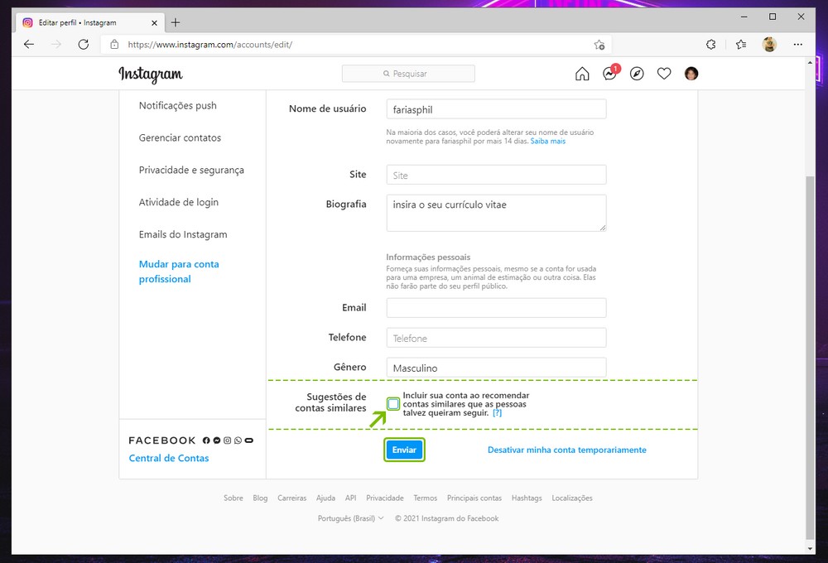Add page to favorites star icon
The width and height of the screenshot is (828, 563).
click(x=599, y=45)
